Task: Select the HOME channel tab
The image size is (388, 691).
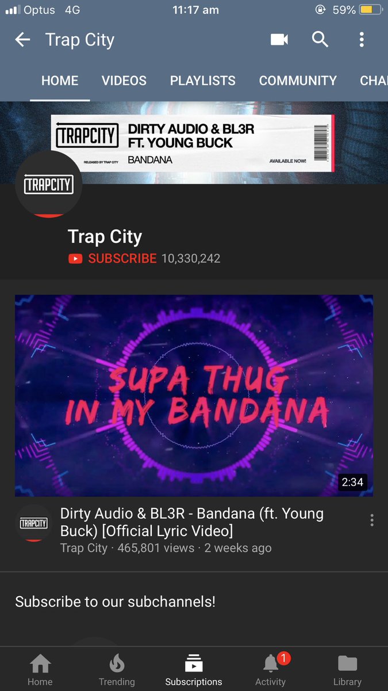Action: tap(60, 81)
